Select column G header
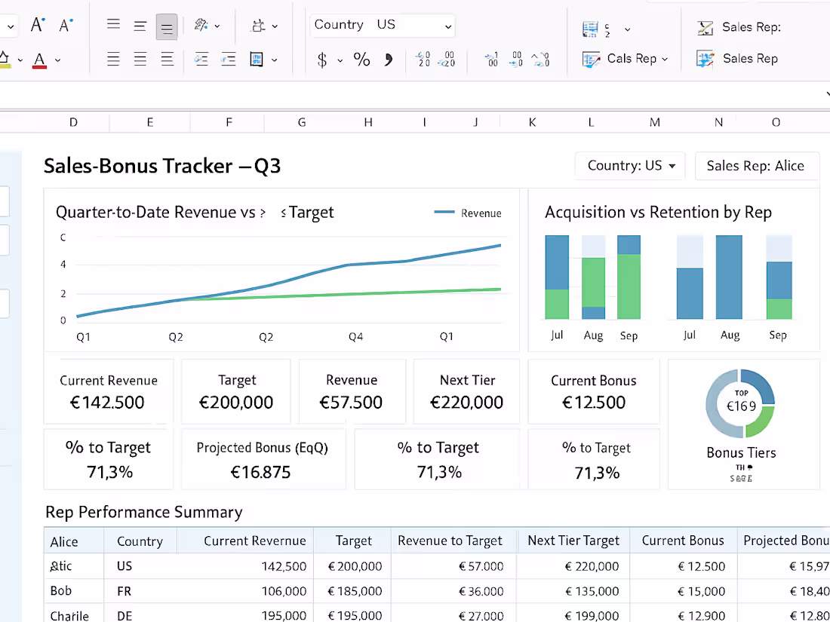 [x=302, y=123]
